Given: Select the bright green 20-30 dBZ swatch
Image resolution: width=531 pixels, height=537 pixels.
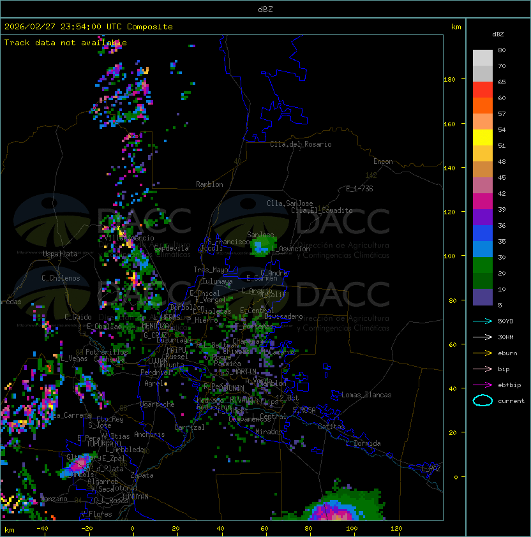Looking at the screenshot, I should pos(482,265).
